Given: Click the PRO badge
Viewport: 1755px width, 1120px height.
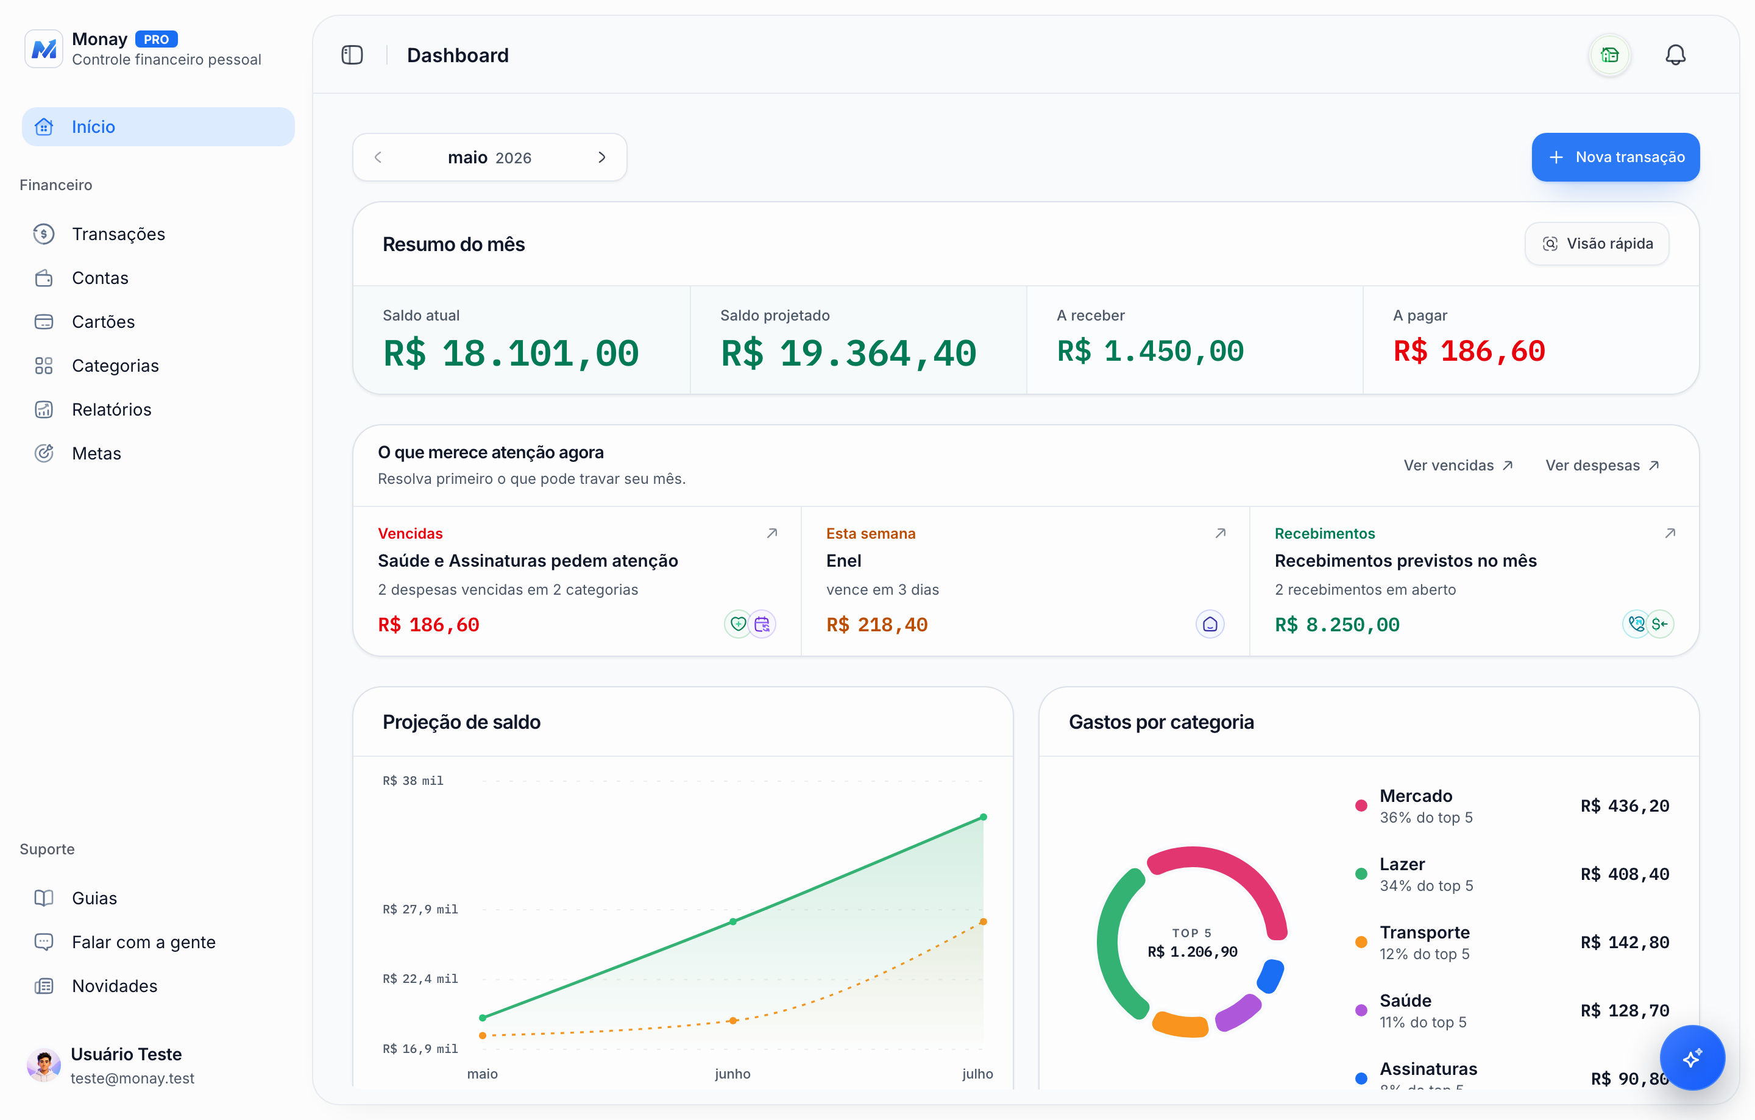Looking at the screenshot, I should point(156,40).
